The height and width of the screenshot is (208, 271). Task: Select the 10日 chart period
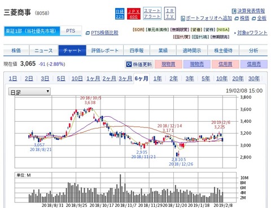click(x=77, y=78)
